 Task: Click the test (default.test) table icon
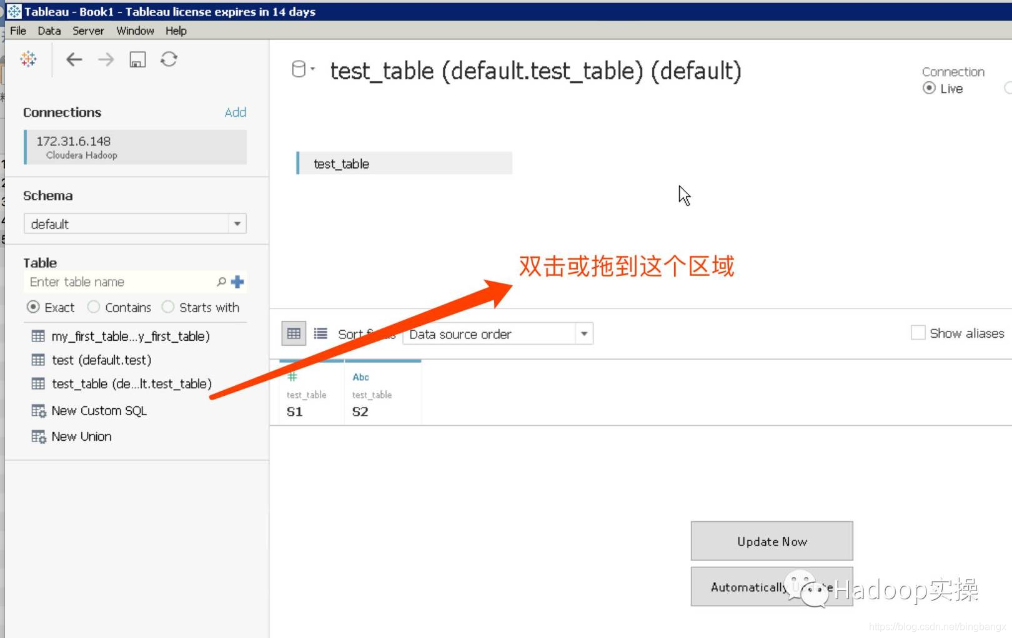(x=38, y=360)
